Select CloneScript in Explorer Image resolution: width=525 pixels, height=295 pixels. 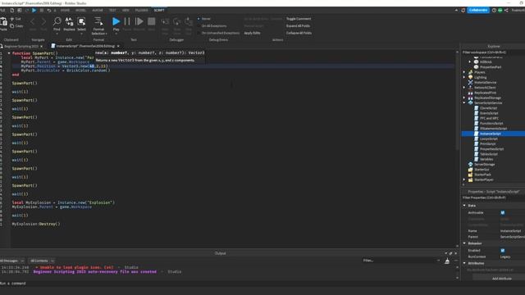[489, 108]
